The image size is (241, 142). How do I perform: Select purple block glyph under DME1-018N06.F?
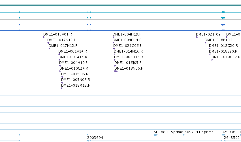click(x=116, y=71)
